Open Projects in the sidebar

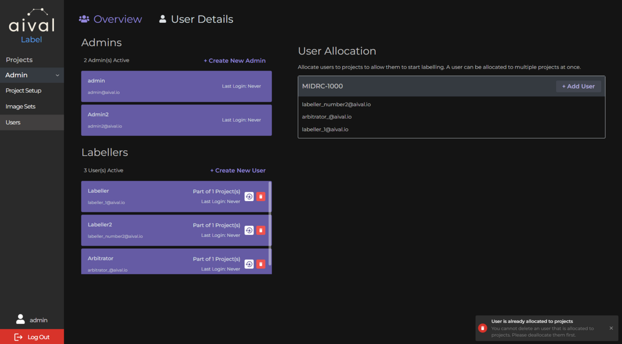click(x=19, y=60)
